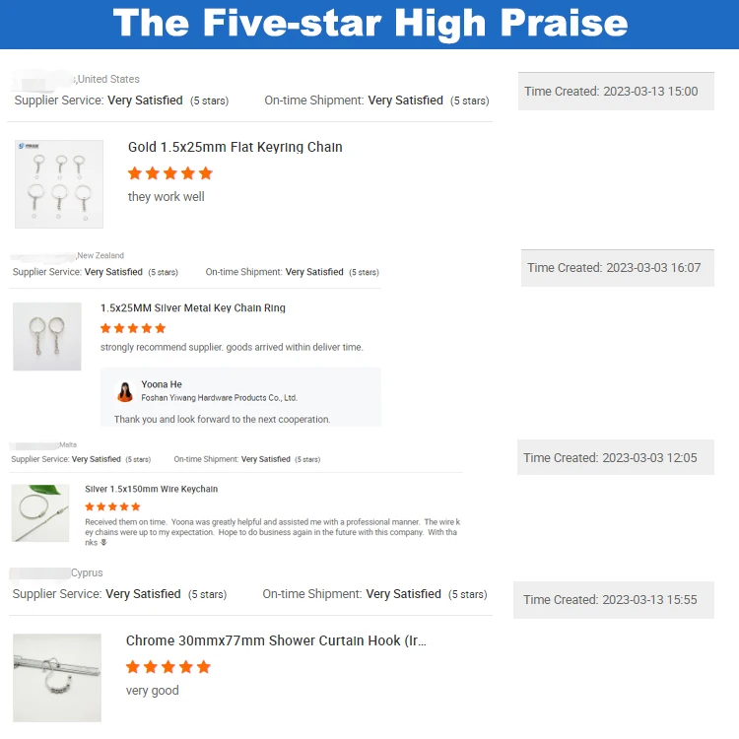Click the Foshan Yiwang Hardware Products company name

(219, 398)
